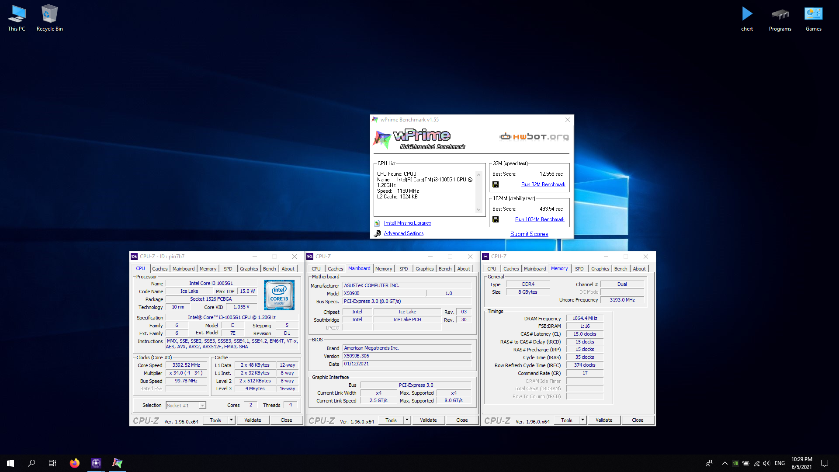Image resolution: width=839 pixels, height=472 pixels.
Task: Click Validate in the CPU tab window
Action: click(x=253, y=420)
